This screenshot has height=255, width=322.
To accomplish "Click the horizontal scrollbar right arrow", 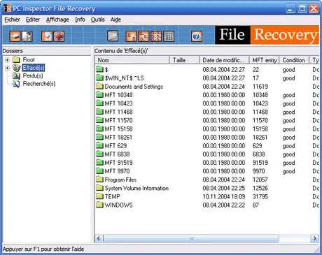I will click(314, 238).
